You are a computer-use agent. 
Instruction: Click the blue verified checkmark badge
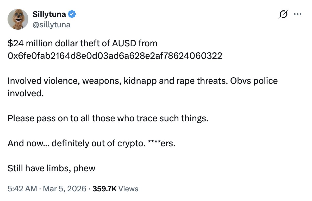(x=72, y=14)
